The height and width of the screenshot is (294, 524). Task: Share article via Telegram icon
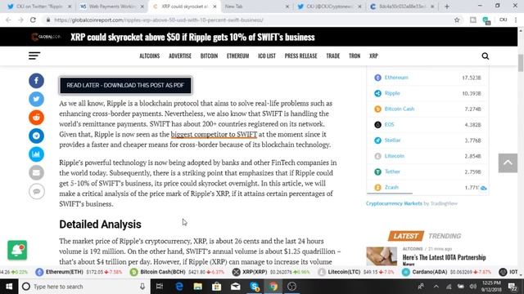click(36, 136)
